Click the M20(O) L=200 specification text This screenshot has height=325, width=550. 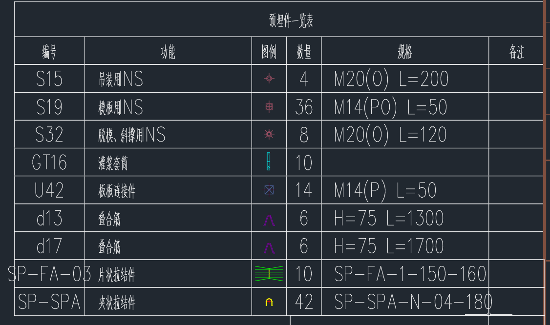[x=391, y=79]
